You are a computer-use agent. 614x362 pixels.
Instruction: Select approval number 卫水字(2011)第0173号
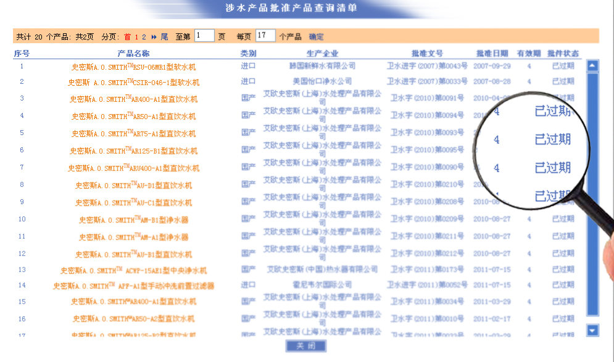coord(427,269)
